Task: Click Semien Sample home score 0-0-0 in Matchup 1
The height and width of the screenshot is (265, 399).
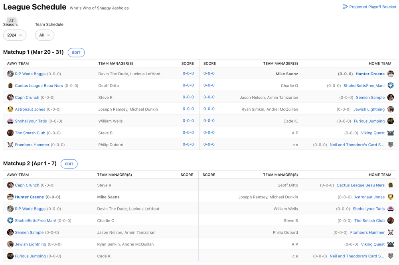Action: pyautogui.click(x=209, y=97)
